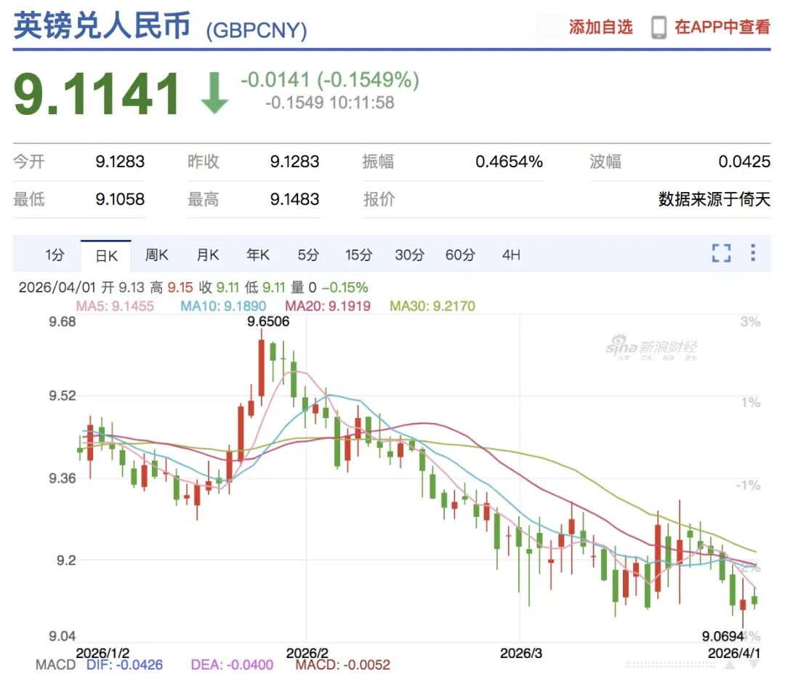
Task: Click the 最低 value 9.1058
Action: click(x=120, y=198)
